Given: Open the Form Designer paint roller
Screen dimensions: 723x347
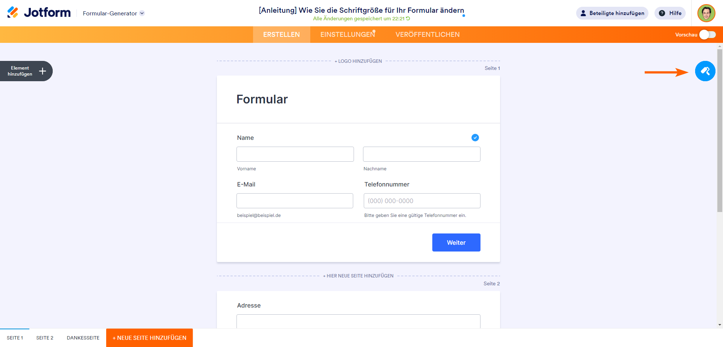Looking at the screenshot, I should tap(705, 71).
